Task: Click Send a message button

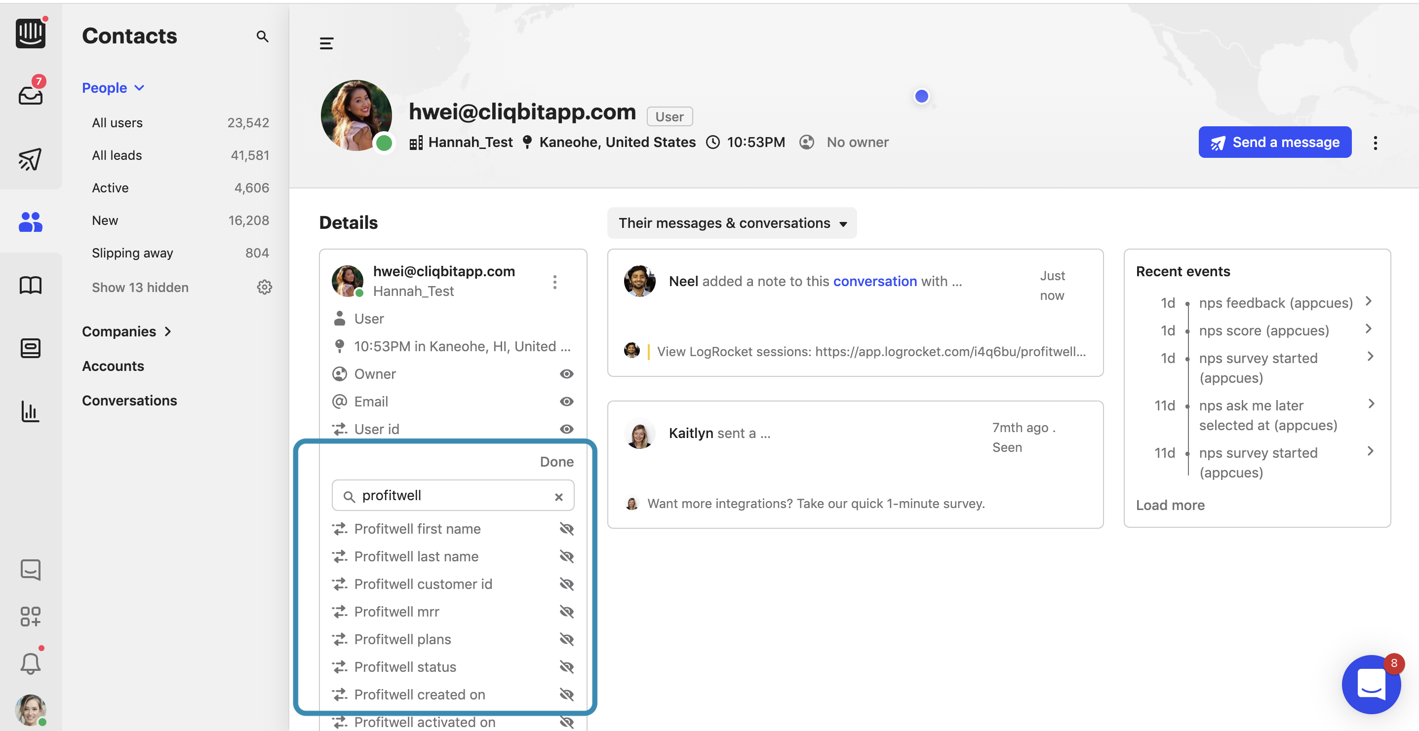Action: pos(1275,143)
